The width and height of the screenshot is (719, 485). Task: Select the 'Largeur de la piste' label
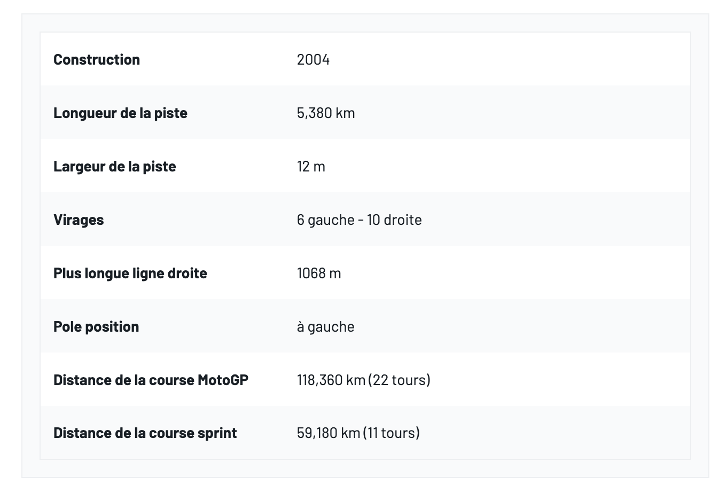114,166
